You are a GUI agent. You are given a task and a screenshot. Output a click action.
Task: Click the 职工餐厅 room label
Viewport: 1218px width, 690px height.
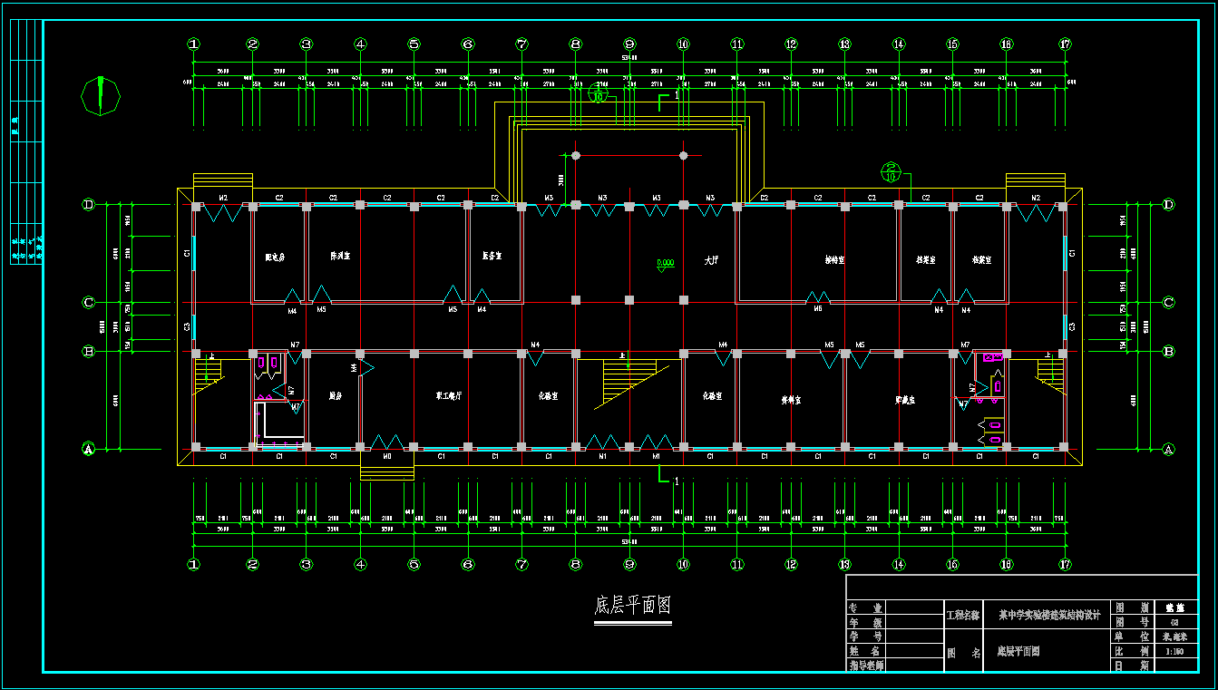pos(448,396)
